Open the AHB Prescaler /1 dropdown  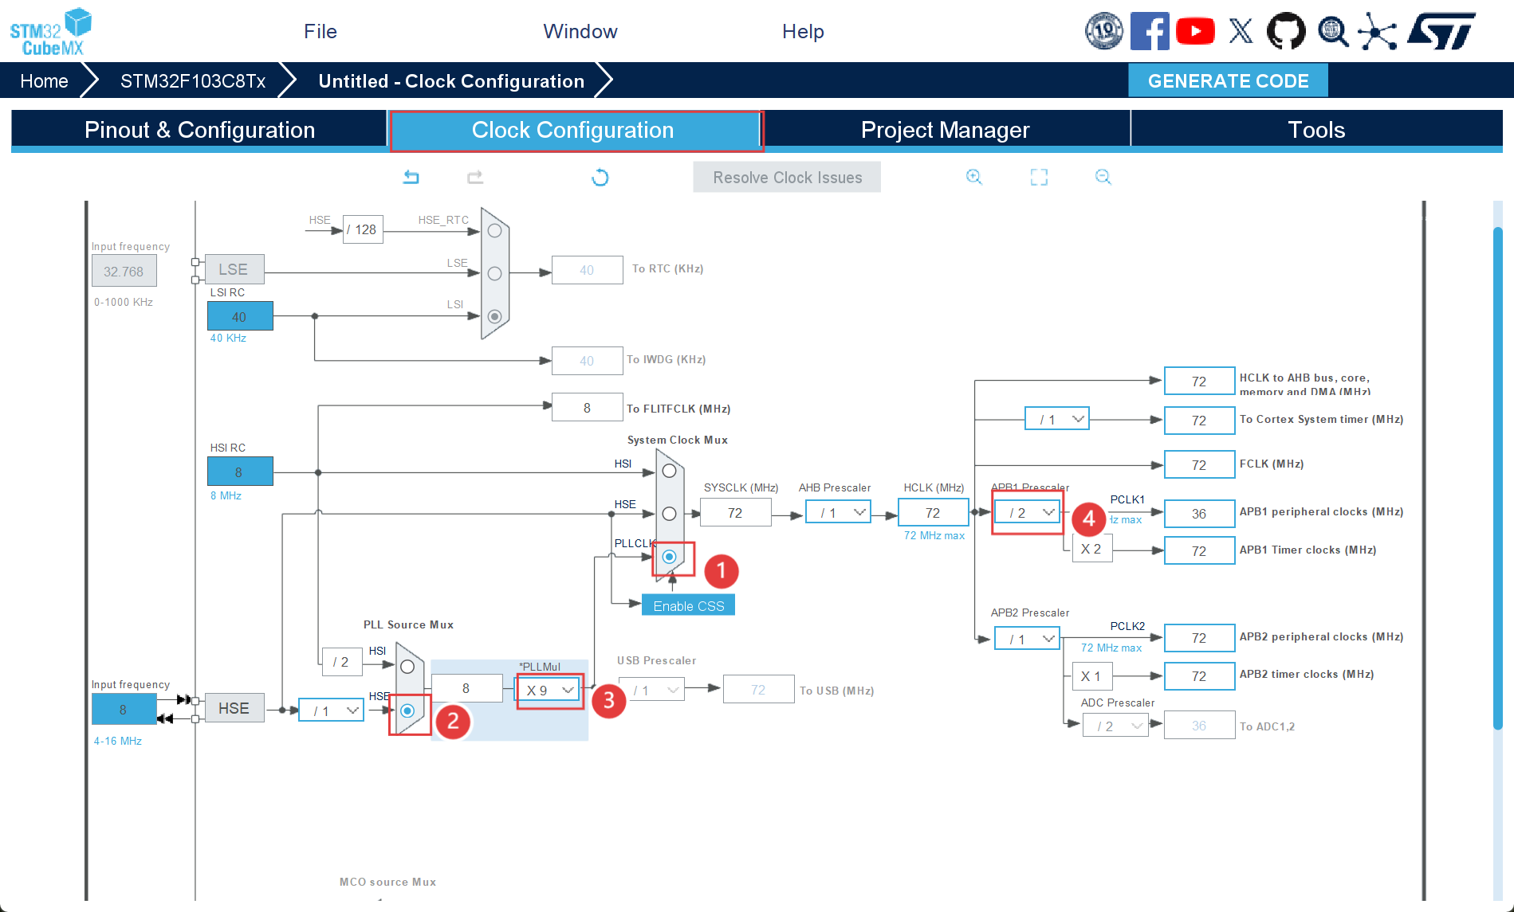coord(838,512)
